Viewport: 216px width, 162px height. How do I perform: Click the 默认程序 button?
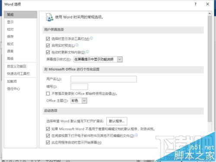[117, 121]
